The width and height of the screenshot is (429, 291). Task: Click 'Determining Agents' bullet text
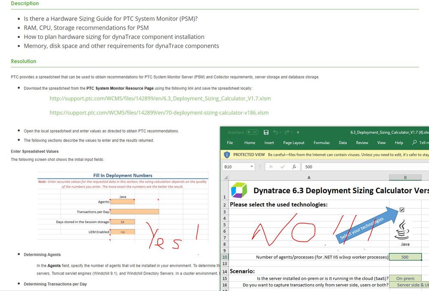(x=42, y=255)
